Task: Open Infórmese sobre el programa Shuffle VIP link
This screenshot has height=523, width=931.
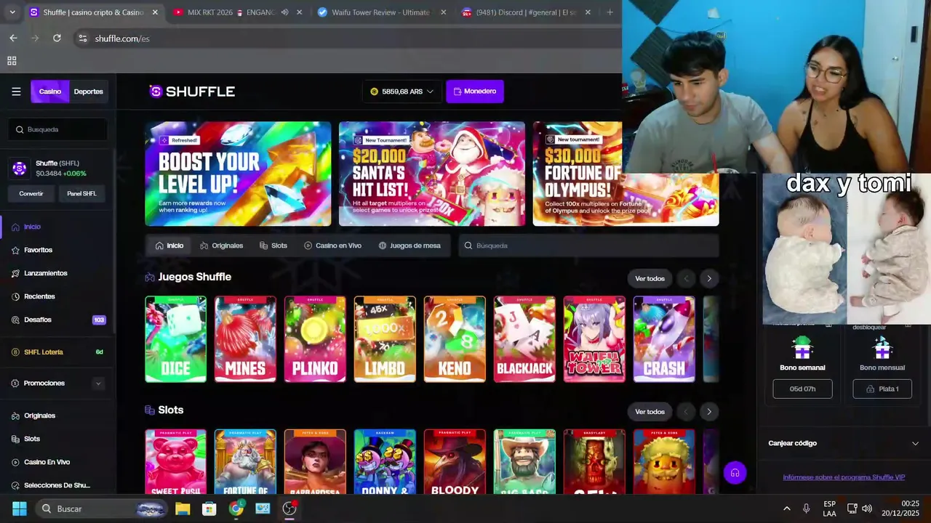Action: pos(844,477)
